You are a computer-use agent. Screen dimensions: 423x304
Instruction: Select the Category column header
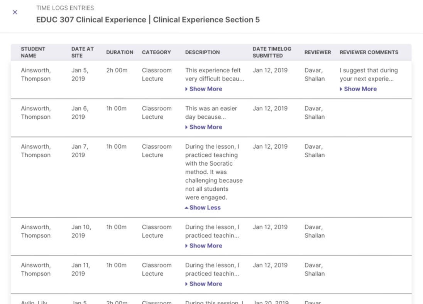(x=156, y=52)
